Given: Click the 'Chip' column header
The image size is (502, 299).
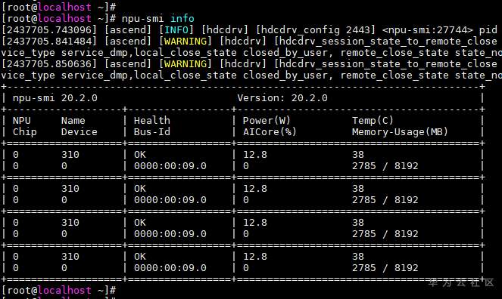Looking at the screenshot, I should 25,132.
